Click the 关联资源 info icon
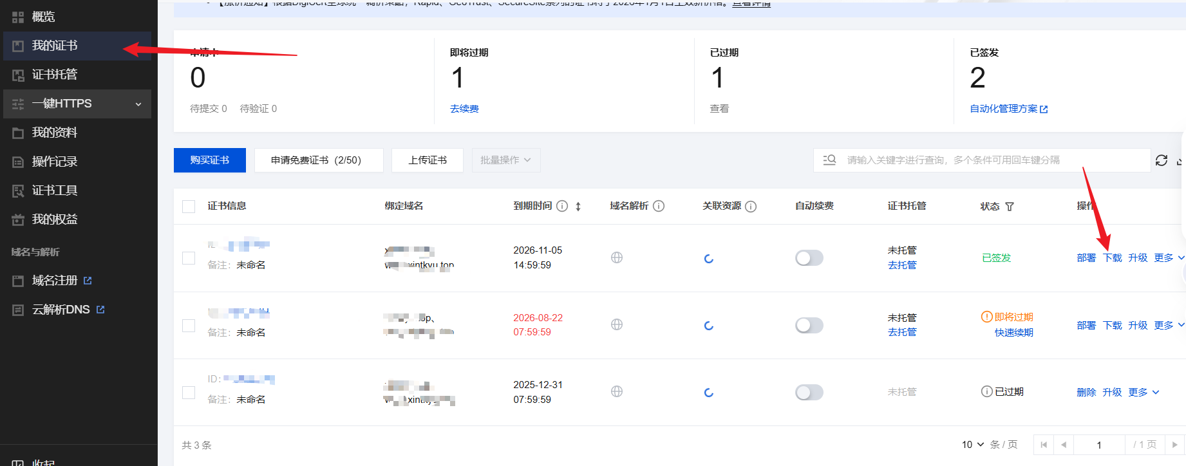 coord(751,207)
